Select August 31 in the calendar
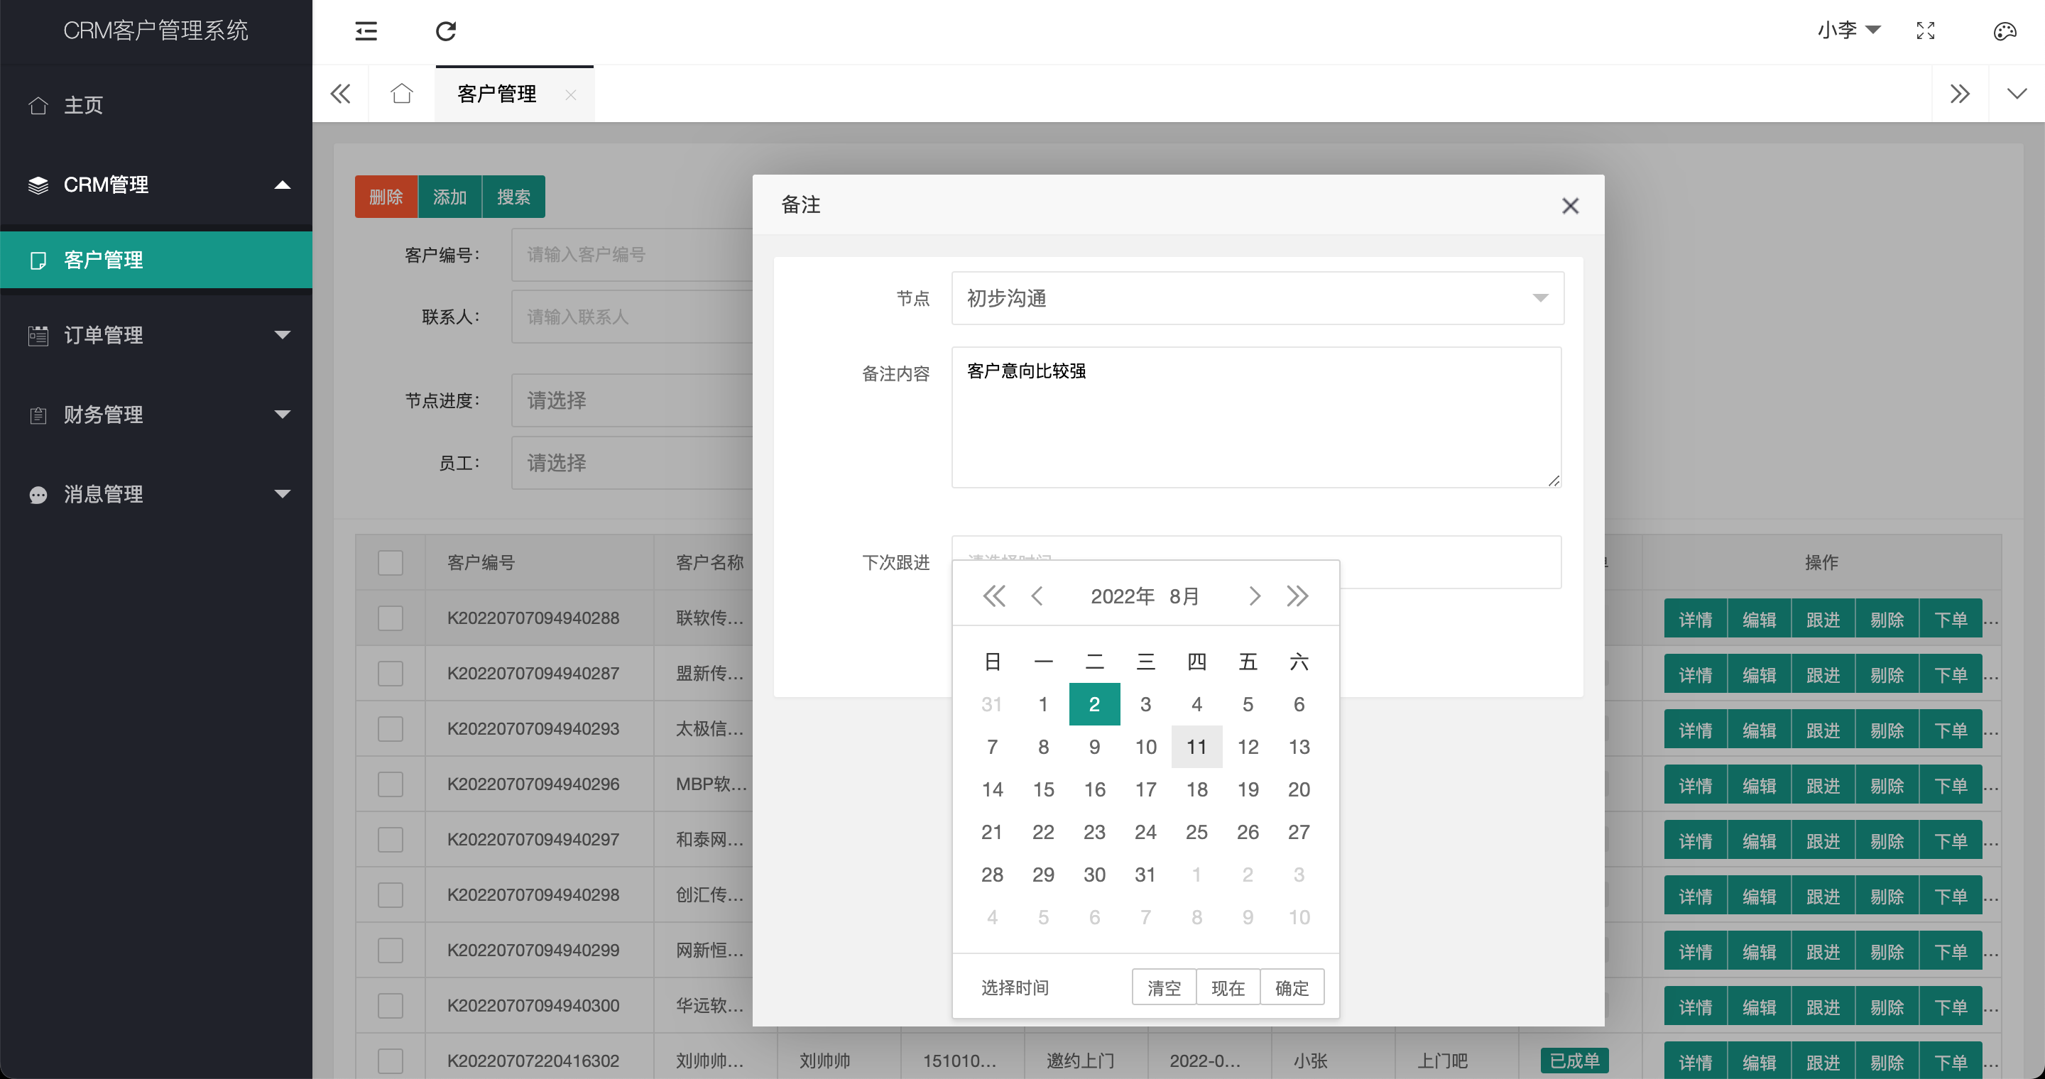The width and height of the screenshot is (2045, 1079). (x=1145, y=875)
